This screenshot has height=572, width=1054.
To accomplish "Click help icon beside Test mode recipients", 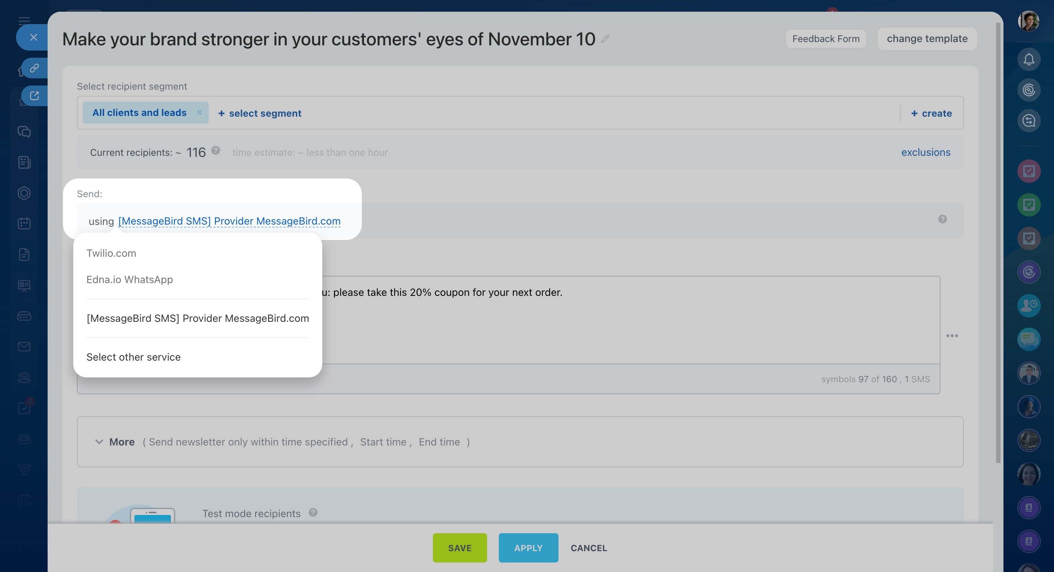I will (313, 512).
